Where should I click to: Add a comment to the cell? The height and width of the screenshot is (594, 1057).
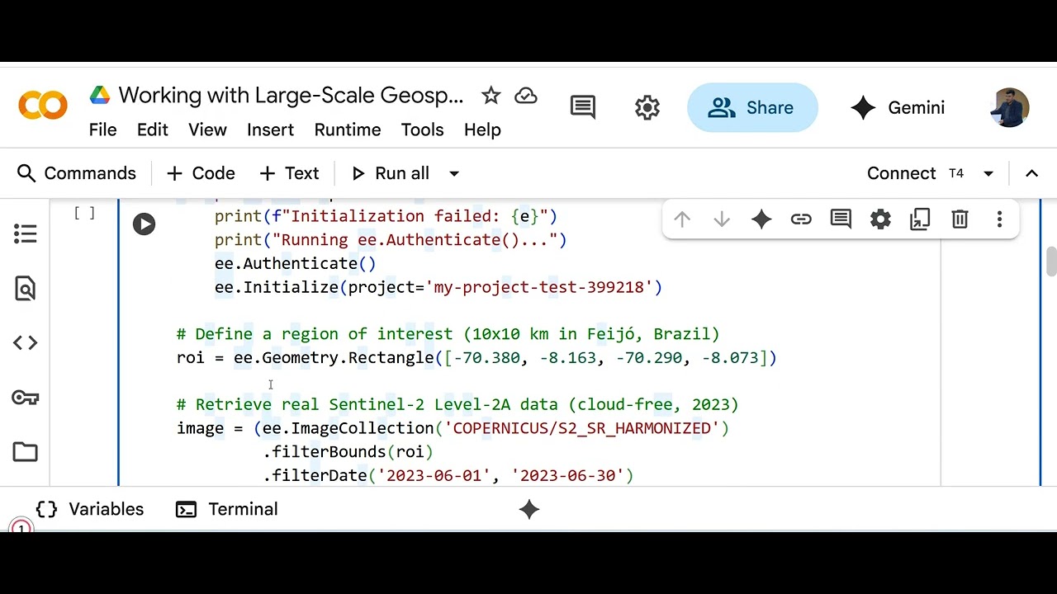pos(841,219)
